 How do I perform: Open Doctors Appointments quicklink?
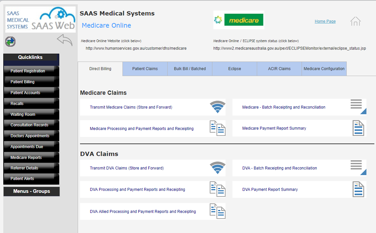point(31,136)
